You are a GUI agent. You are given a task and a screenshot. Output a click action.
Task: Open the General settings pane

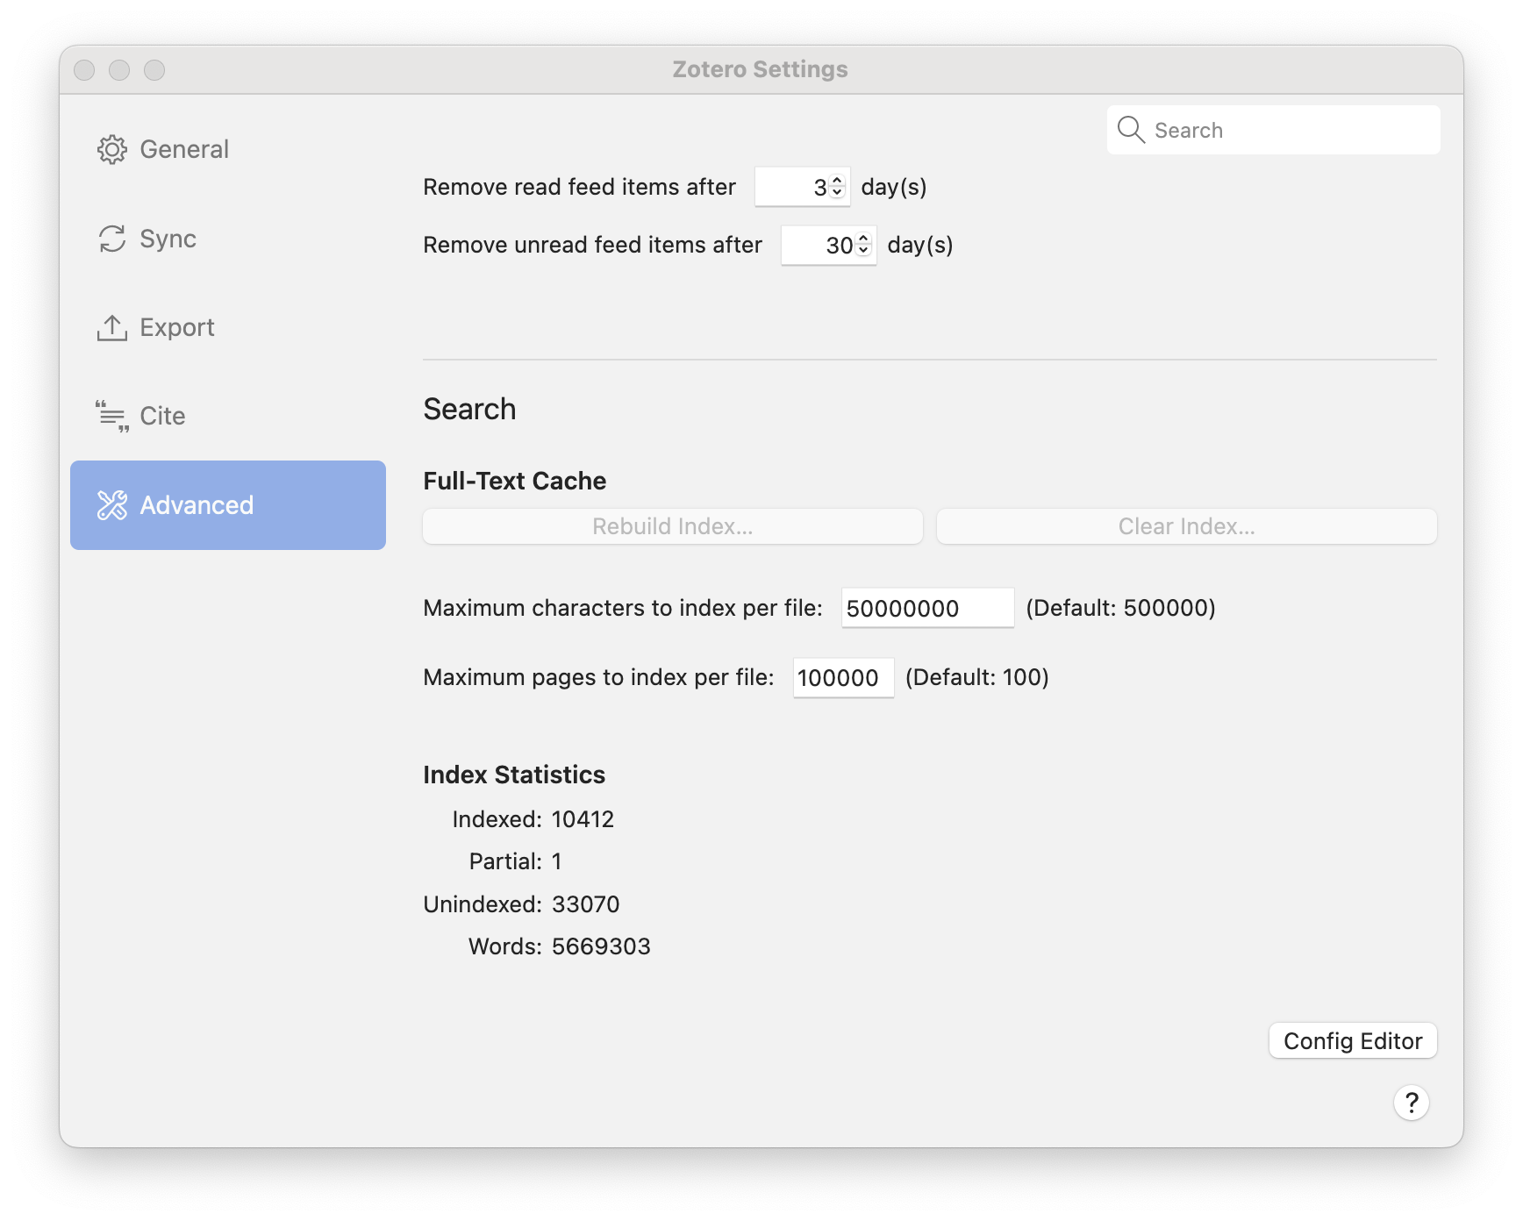[x=228, y=150]
